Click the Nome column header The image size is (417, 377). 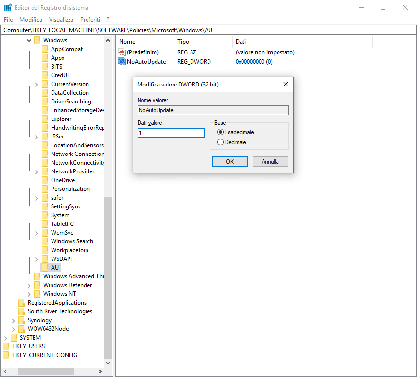click(145, 42)
